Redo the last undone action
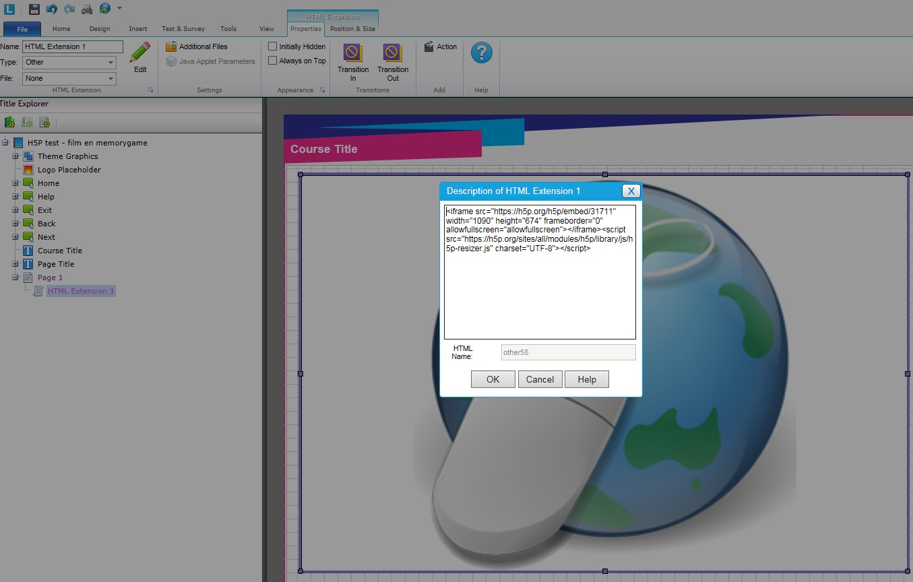 [x=69, y=9]
